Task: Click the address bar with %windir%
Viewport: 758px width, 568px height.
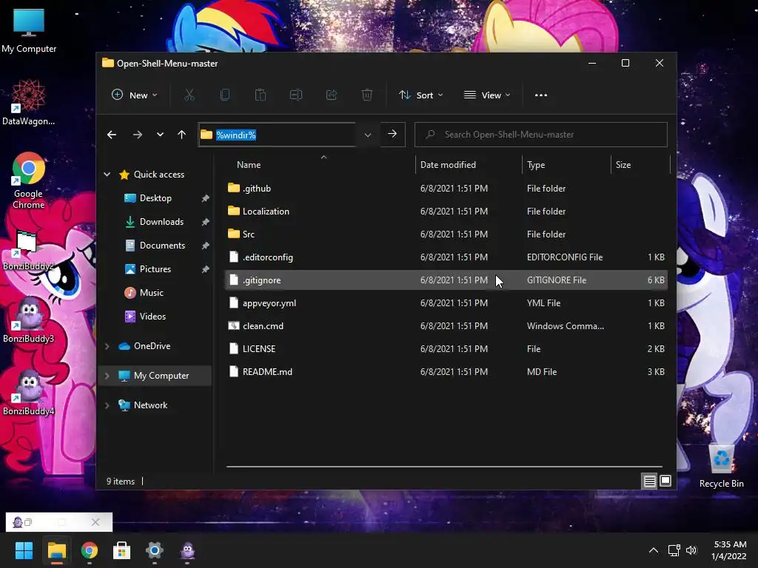Action: pos(278,135)
